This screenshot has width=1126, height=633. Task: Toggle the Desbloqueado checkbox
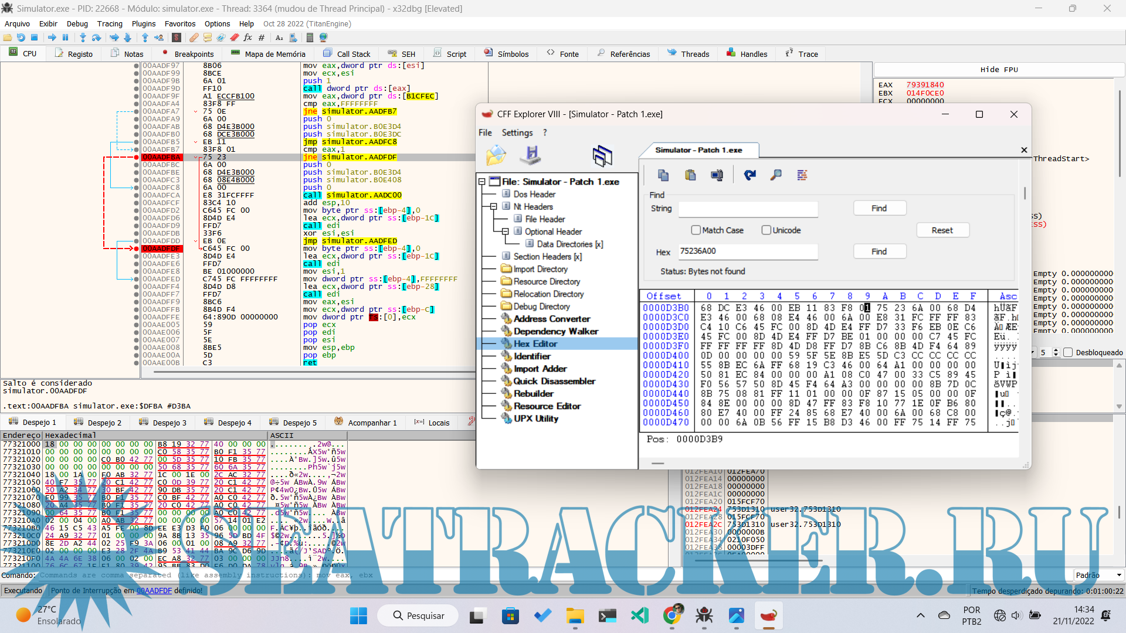click(1068, 352)
